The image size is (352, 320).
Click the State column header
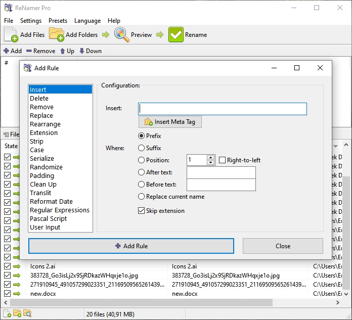tap(11, 146)
